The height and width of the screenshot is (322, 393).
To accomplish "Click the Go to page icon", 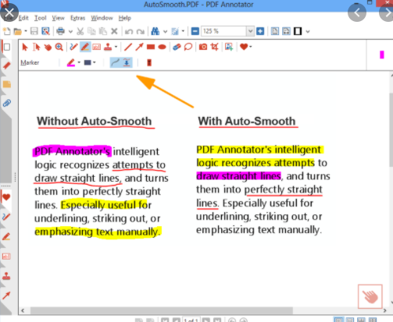I will tap(175, 31).
